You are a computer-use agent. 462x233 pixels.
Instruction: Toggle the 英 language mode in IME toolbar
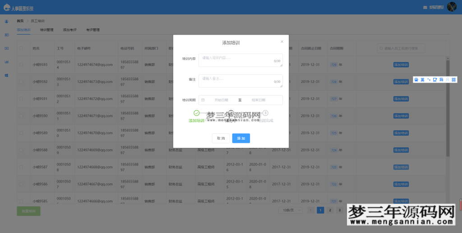422,80
